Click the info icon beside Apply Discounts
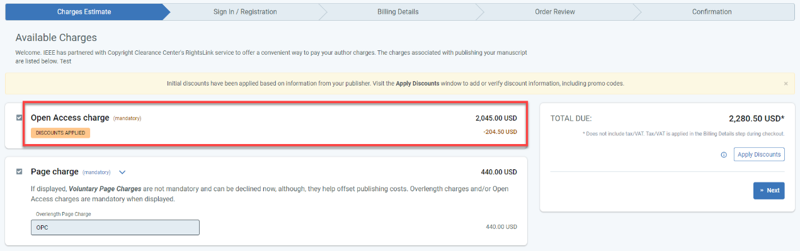The width and height of the screenshot is (800, 251). tap(724, 155)
